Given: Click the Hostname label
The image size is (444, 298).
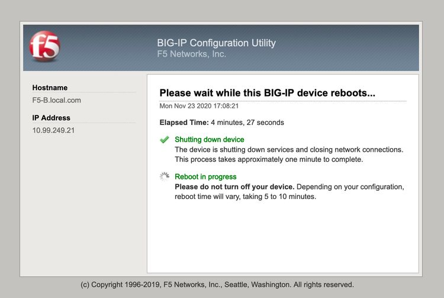Looking at the screenshot, I should tap(50, 88).
